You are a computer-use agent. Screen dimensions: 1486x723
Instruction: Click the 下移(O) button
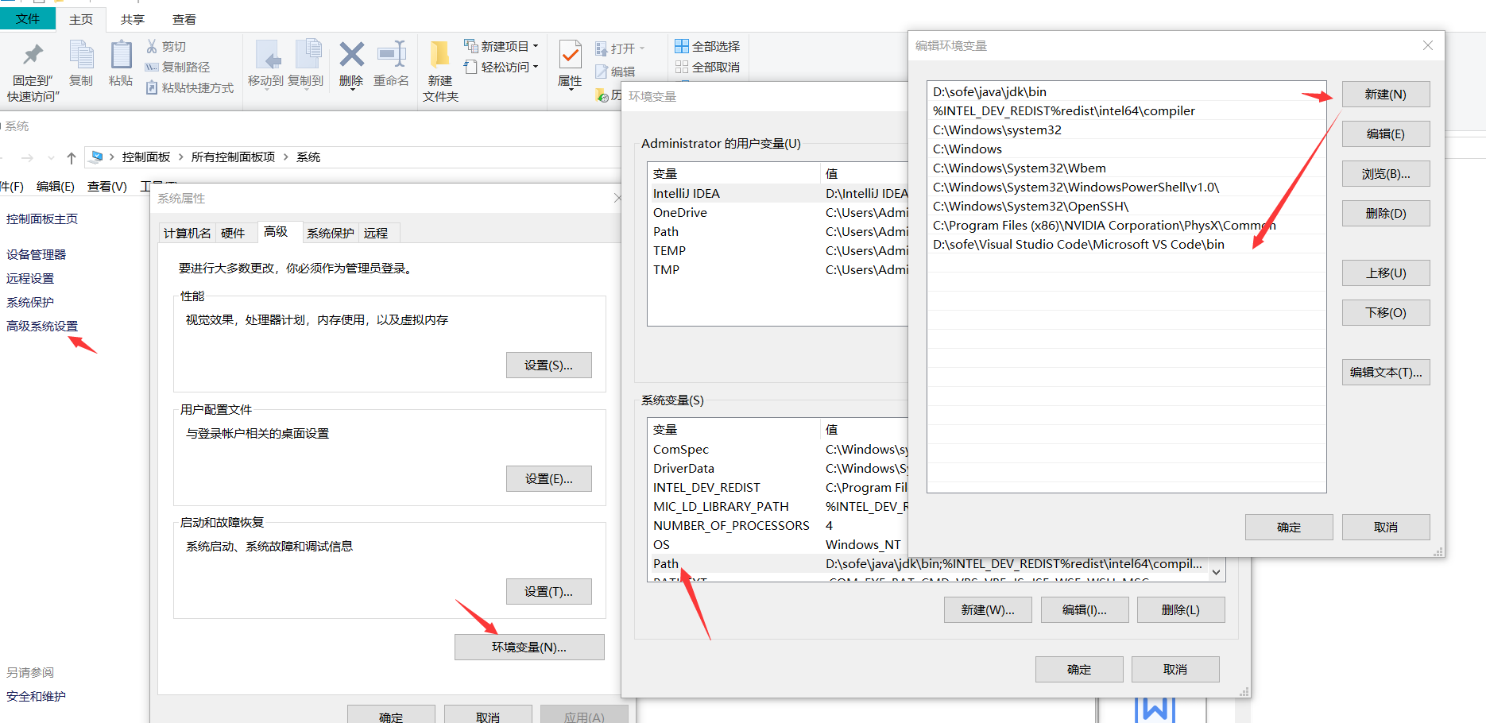point(1386,313)
